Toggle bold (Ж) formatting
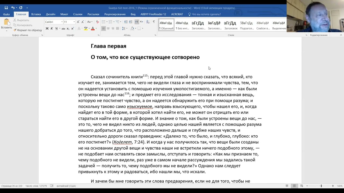This screenshot has height=193, width=344. (47, 28)
